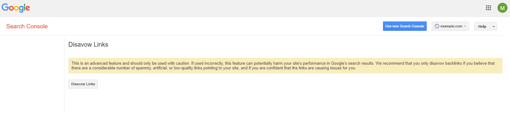
Task: Click the globe icon beside example.com
Action: 437,26
